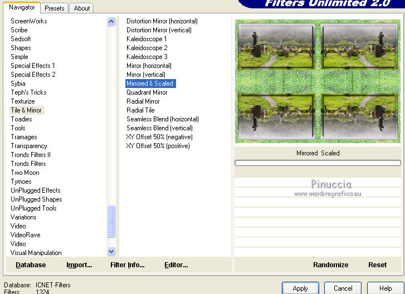Click the Reset button
This screenshot has height=294, width=405.
coord(377,265)
